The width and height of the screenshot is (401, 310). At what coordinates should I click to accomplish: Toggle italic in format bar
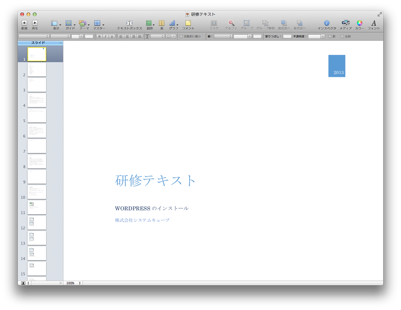(106, 36)
